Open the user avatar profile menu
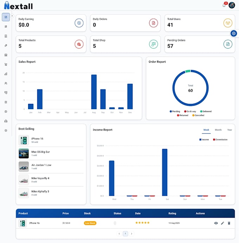Screen dimensions: 239x243 coord(232,5)
